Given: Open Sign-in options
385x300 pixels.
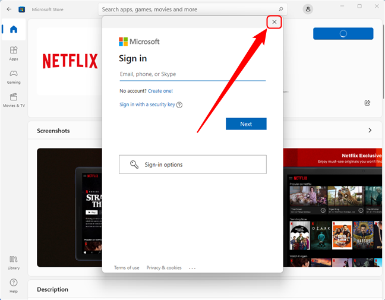Looking at the screenshot, I should click(x=192, y=165).
